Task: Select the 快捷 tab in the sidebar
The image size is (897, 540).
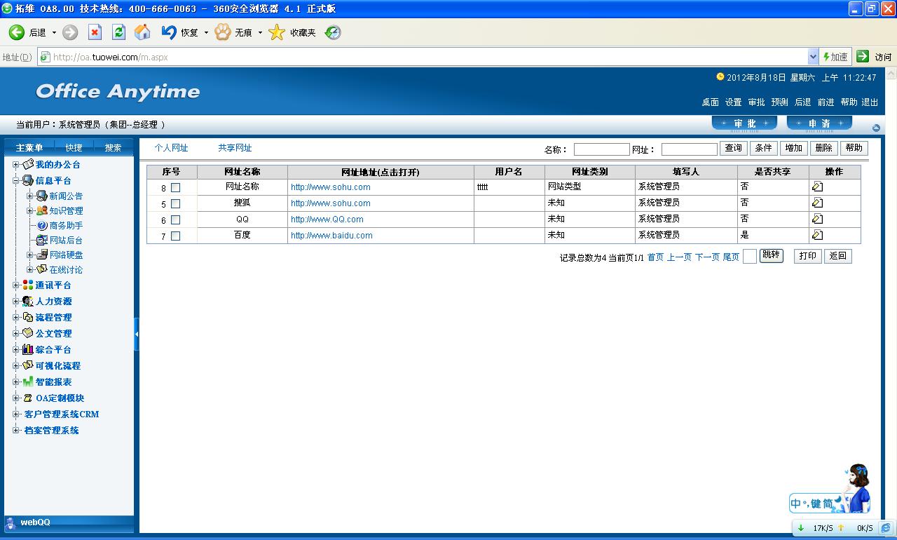Action: point(74,147)
